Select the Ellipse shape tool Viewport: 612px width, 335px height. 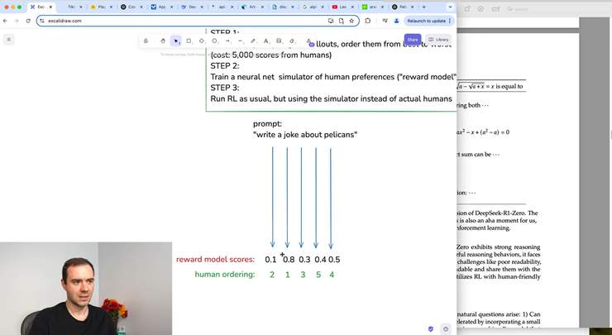pyautogui.click(x=214, y=41)
